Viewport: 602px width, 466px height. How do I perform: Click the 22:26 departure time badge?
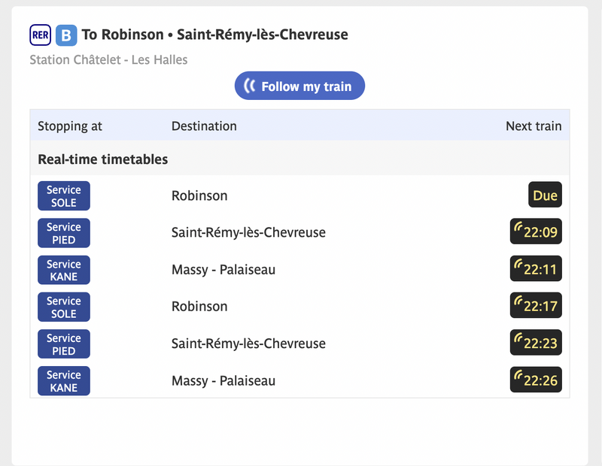click(536, 380)
